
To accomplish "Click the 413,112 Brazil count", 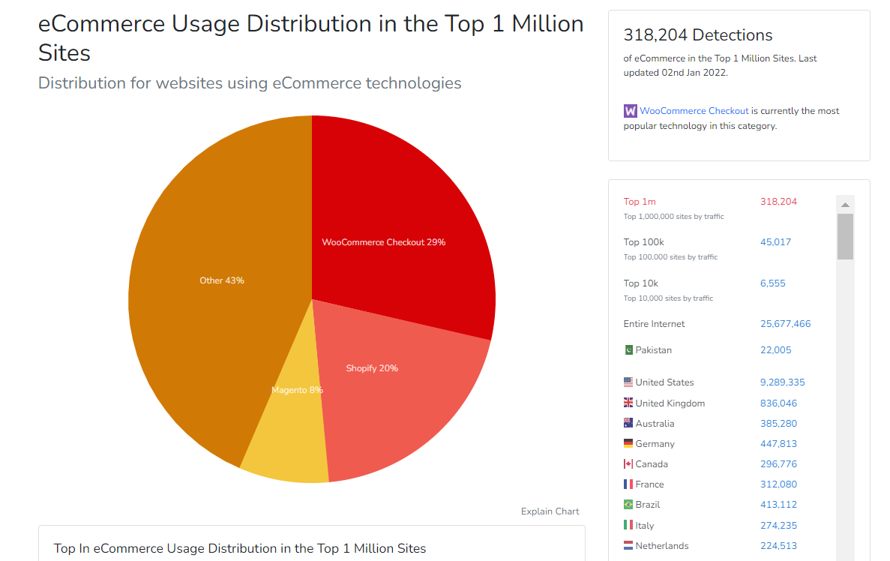I will pos(778,504).
